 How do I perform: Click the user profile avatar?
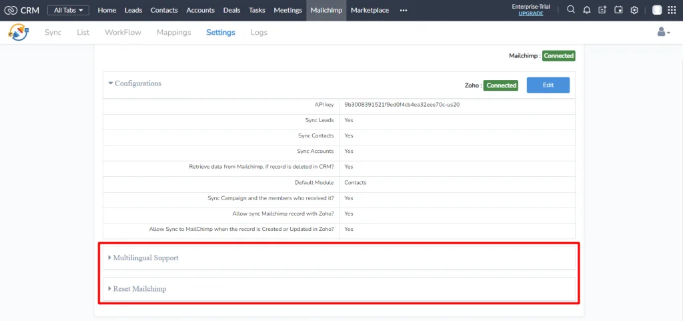[656, 10]
